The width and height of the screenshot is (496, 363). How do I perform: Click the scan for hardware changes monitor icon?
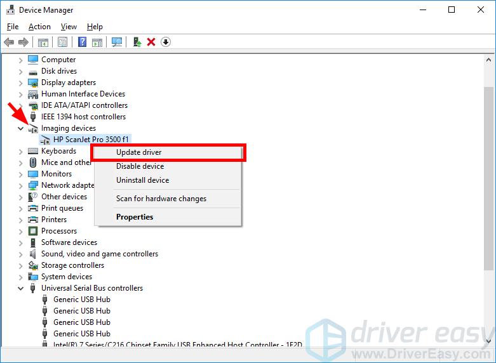pyautogui.click(x=117, y=43)
